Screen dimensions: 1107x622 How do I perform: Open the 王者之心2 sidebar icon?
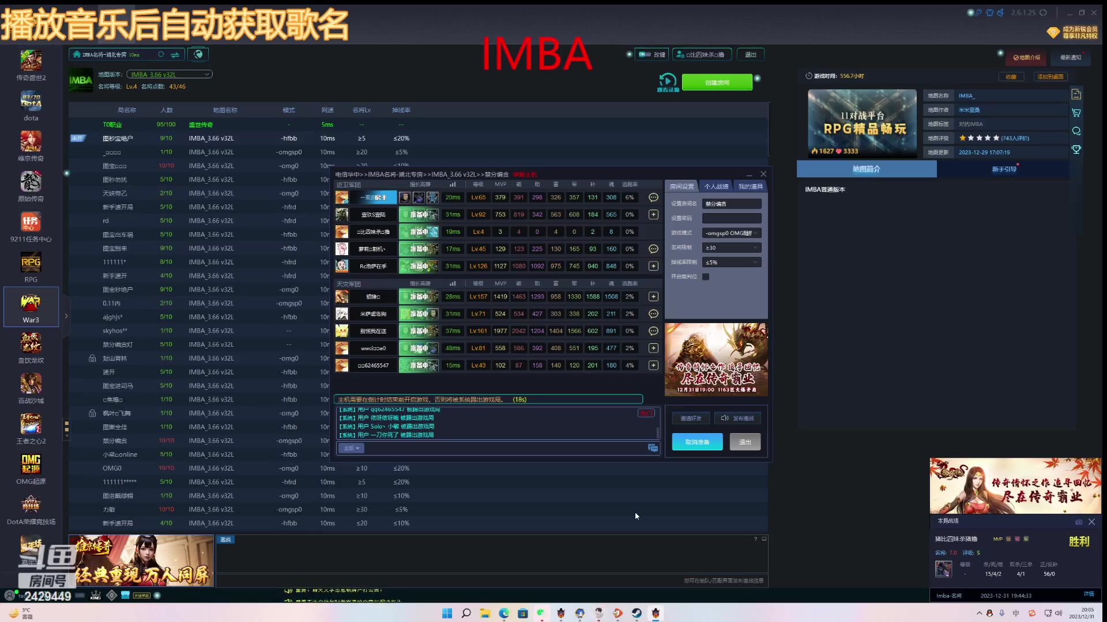click(31, 429)
